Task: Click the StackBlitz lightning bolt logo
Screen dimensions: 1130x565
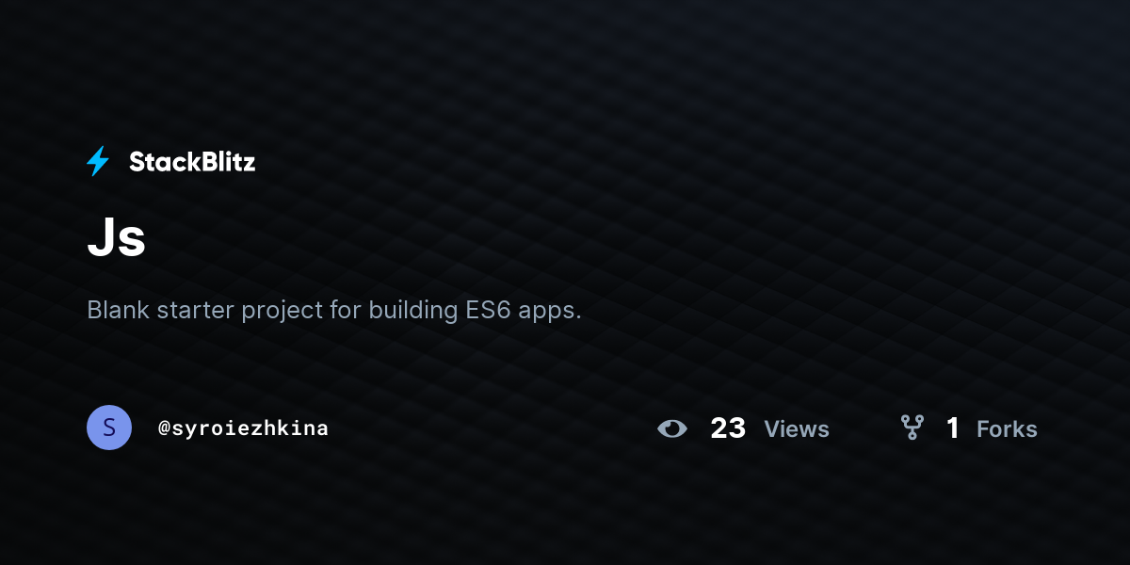Action: 98,162
